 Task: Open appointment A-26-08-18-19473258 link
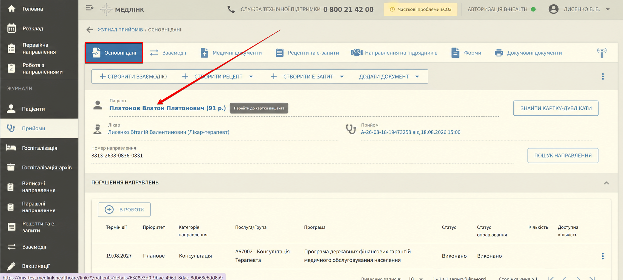coord(411,132)
